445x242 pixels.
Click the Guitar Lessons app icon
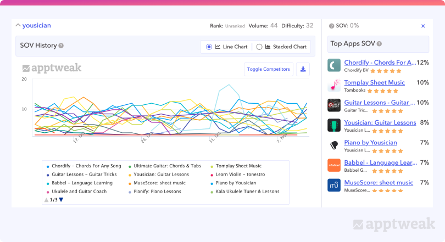coord(334,105)
